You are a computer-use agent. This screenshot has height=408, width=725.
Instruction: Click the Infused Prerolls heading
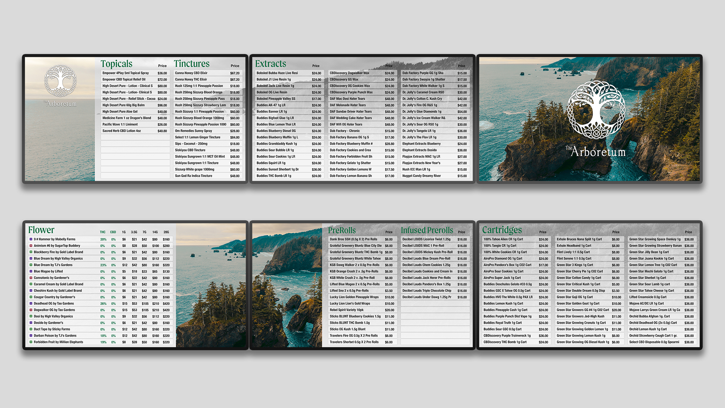click(x=427, y=230)
